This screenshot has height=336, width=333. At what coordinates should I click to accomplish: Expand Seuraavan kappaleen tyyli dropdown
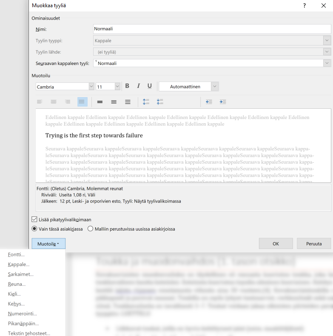pyautogui.click(x=327, y=63)
